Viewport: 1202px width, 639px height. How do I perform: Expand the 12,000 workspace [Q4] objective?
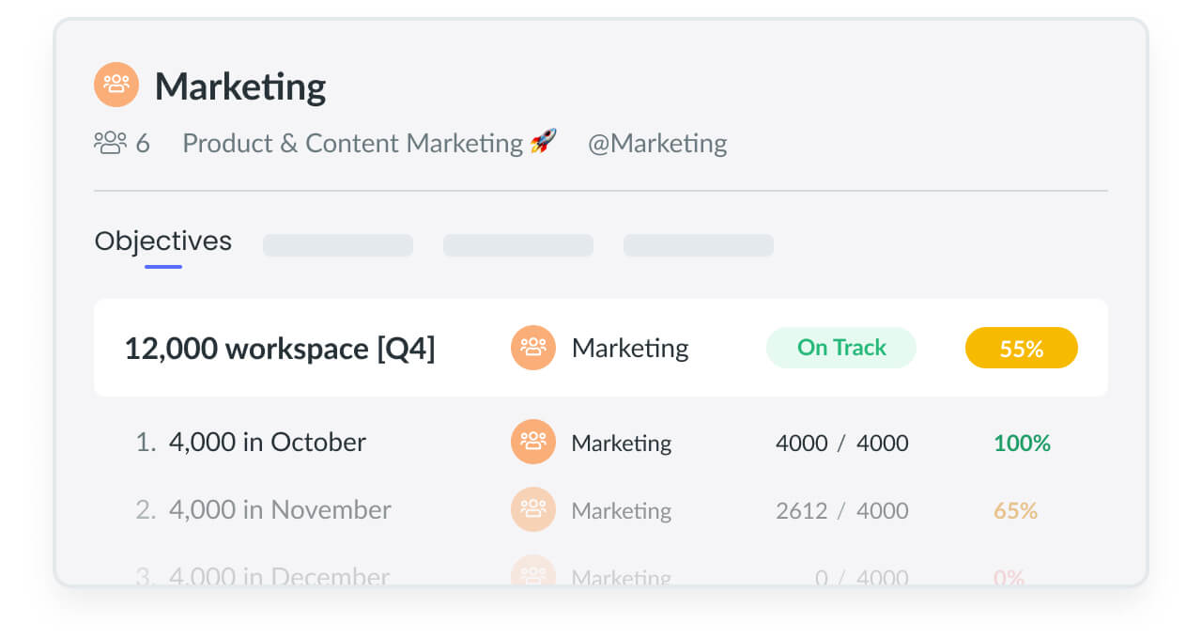(x=601, y=348)
